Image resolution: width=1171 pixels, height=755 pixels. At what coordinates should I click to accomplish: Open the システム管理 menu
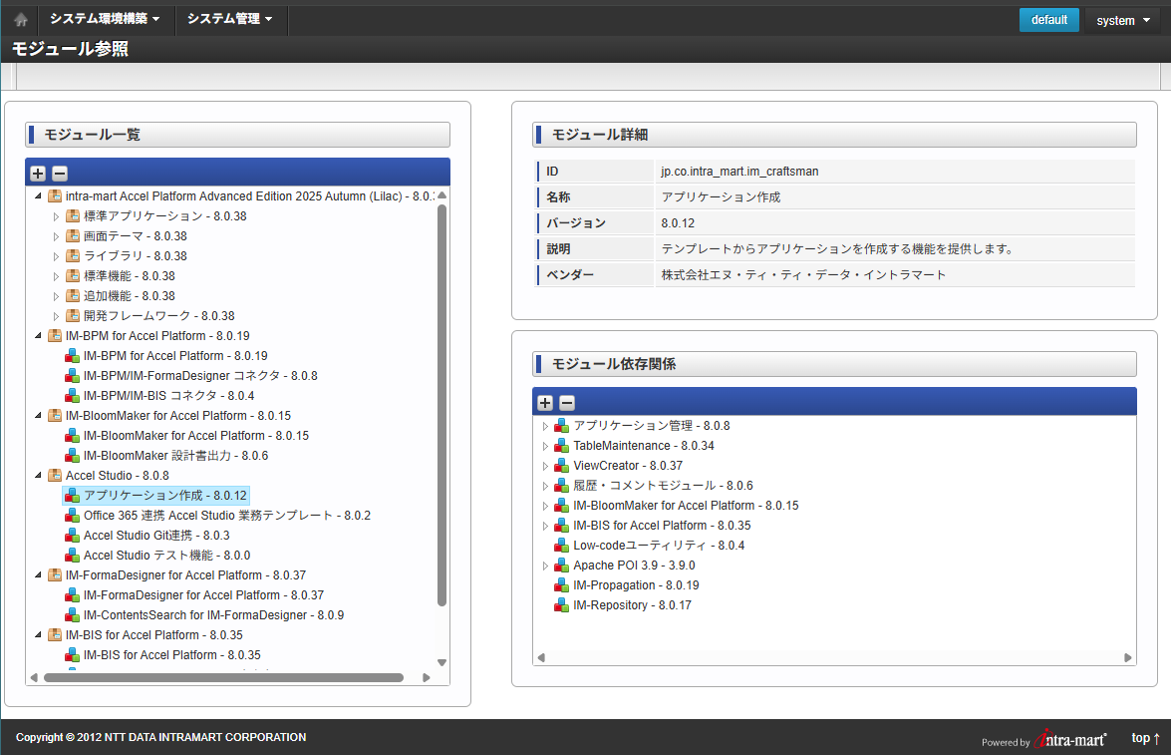coord(230,19)
